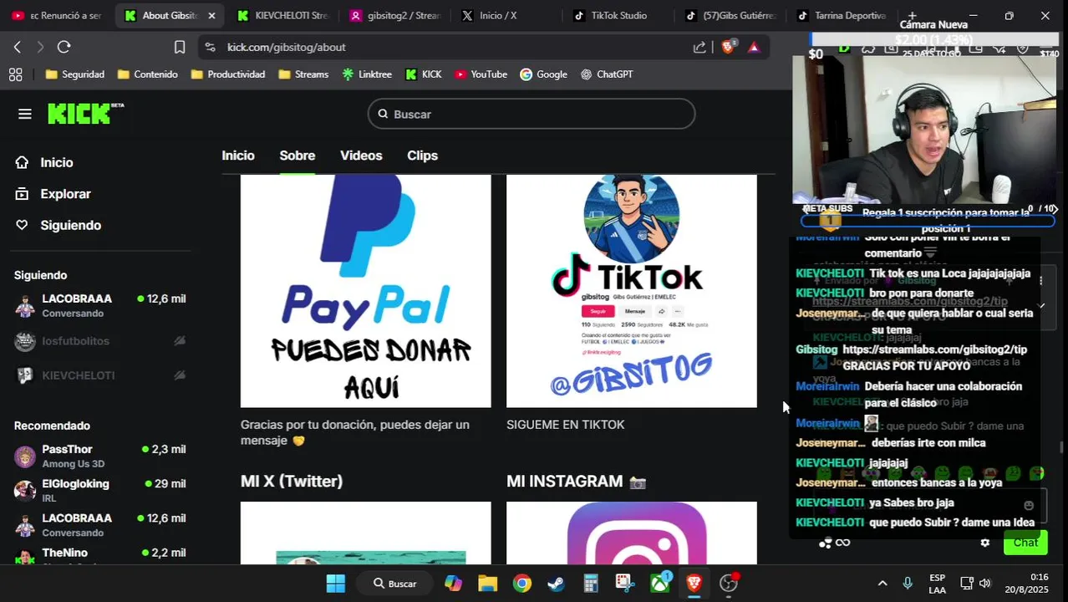Viewport: 1068px width, 602px height.
Task: Open the apps grid in bookmarks bar
Action: [x=15, y=74]
